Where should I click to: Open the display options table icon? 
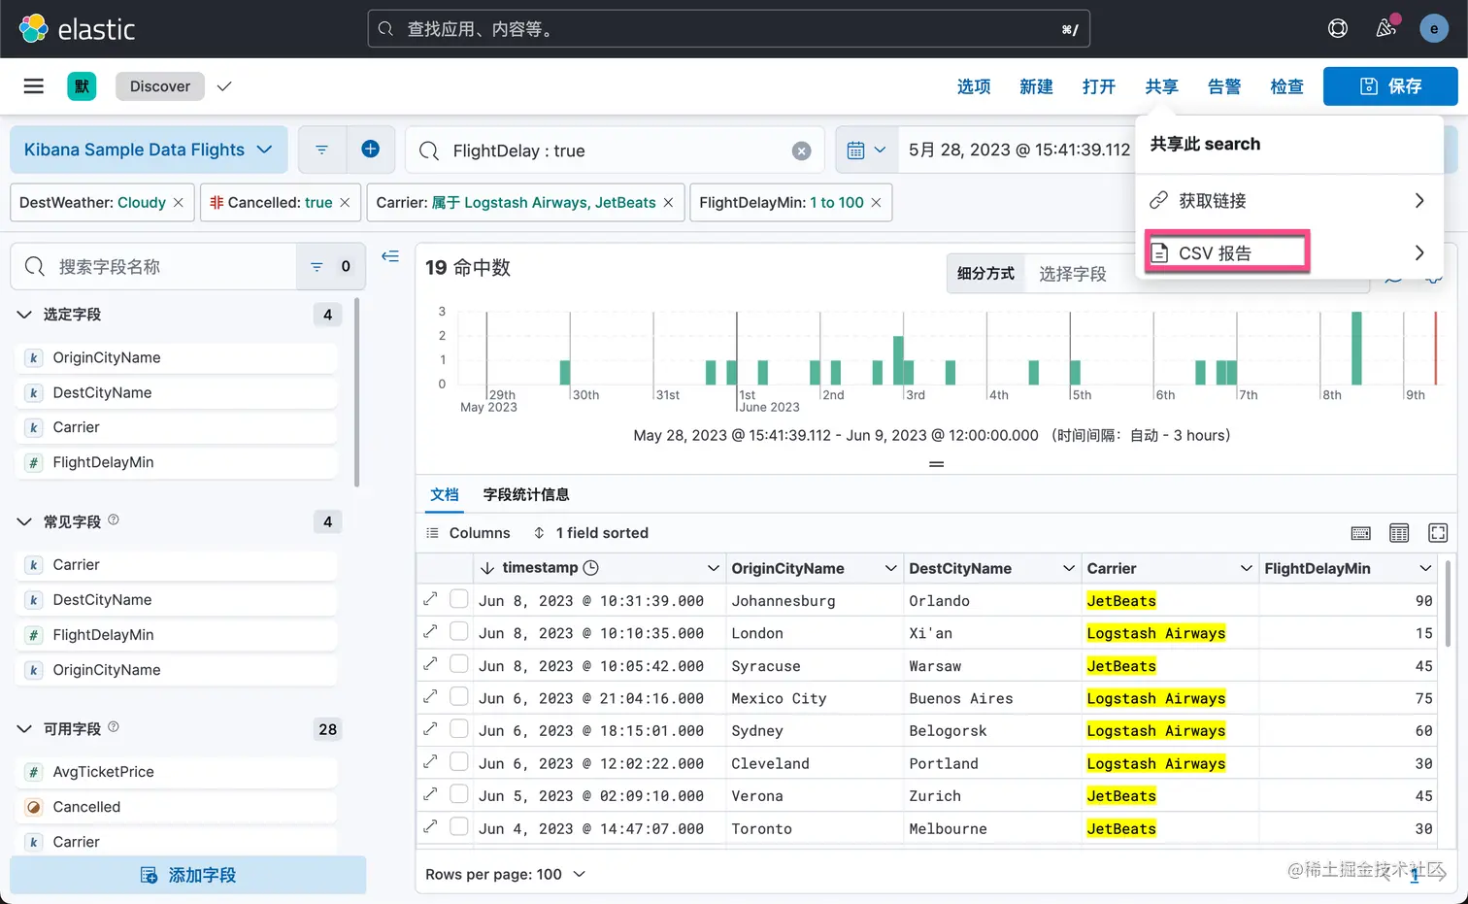1399,533
